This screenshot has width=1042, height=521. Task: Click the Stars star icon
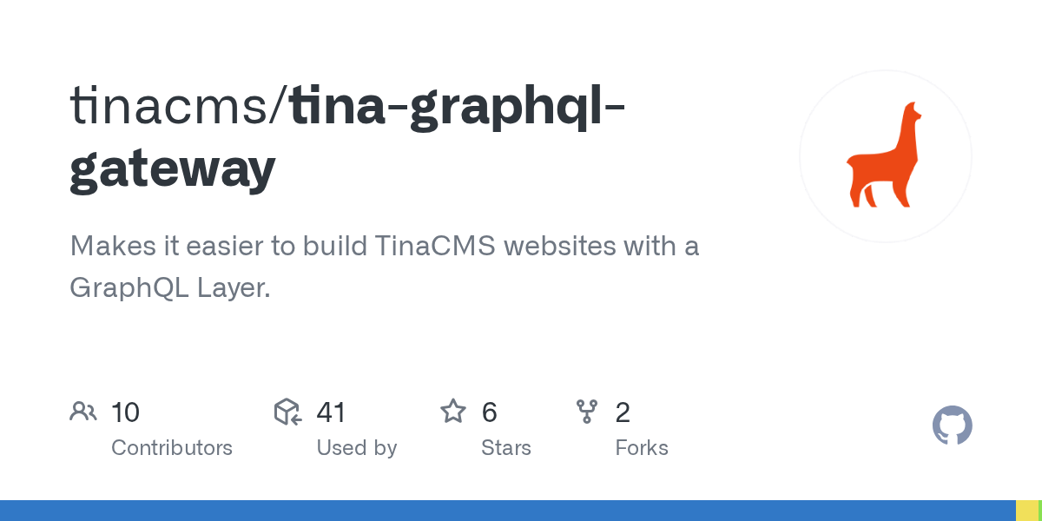pos(453,412)
